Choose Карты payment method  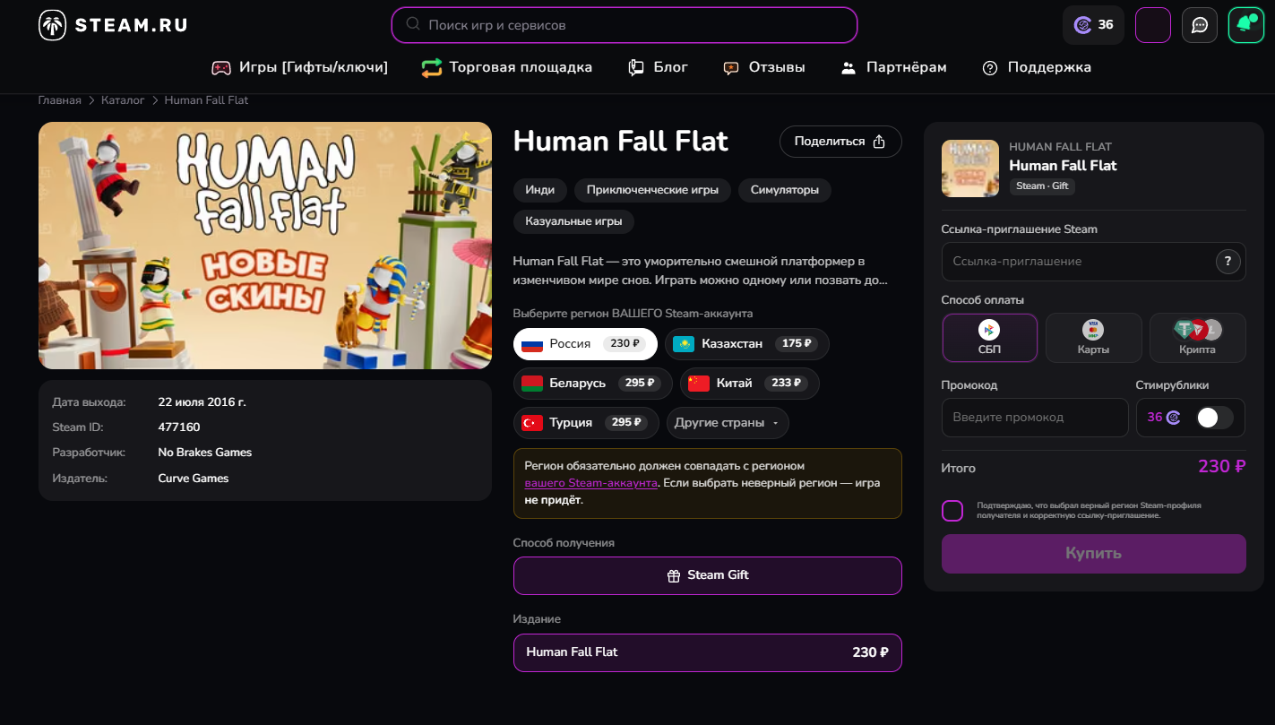pos(1094,338)
